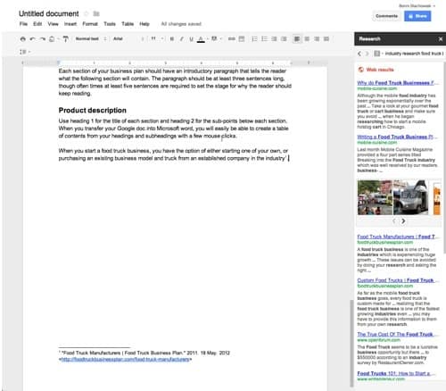446x391 pixels.
Task: Select the silver food truck photo thumbnail
Action: click(410, 197)
